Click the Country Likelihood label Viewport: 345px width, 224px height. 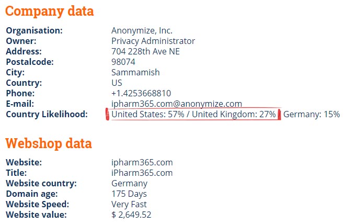pos(47,114)
